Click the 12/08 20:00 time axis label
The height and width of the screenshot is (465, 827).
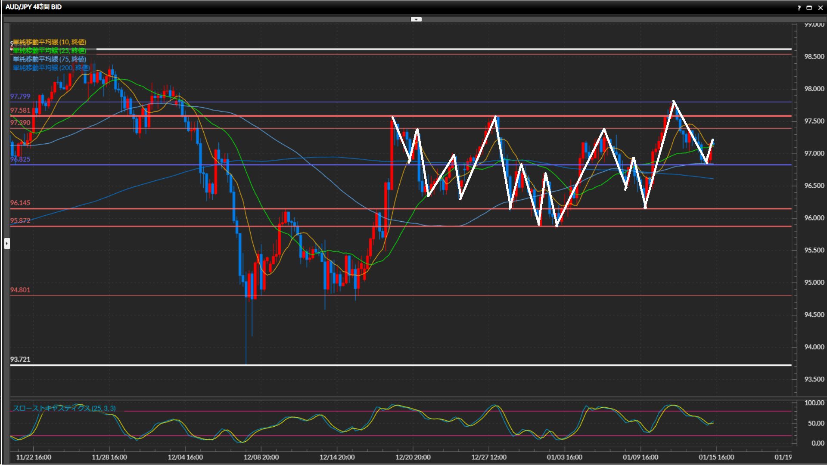pyautogui.click(x=261, y=457)
